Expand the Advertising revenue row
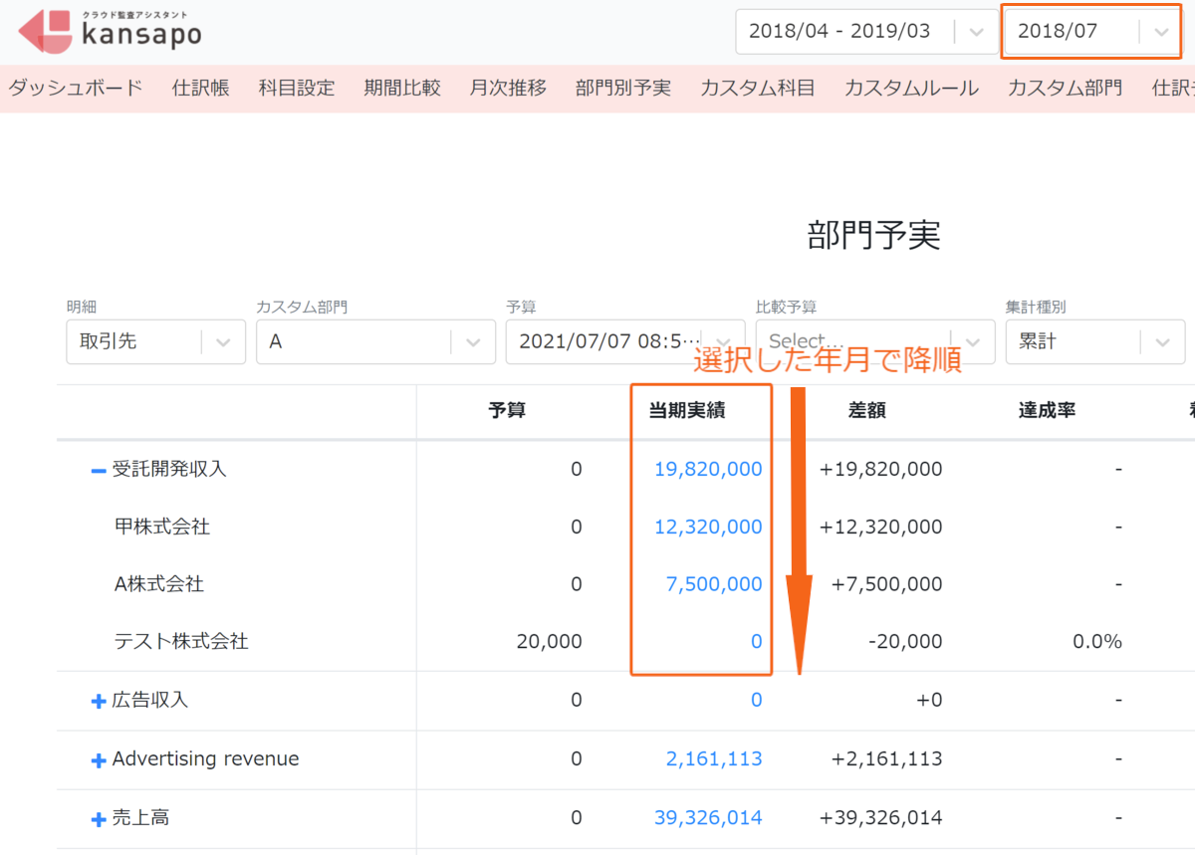Image resolution: width=1195 pixels, height=855 pixels. click(99, 760)
